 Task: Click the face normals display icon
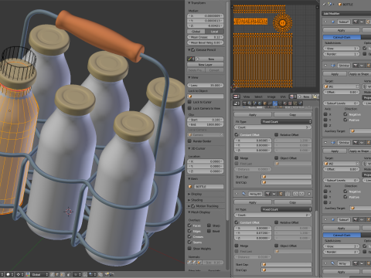point(199,263)
